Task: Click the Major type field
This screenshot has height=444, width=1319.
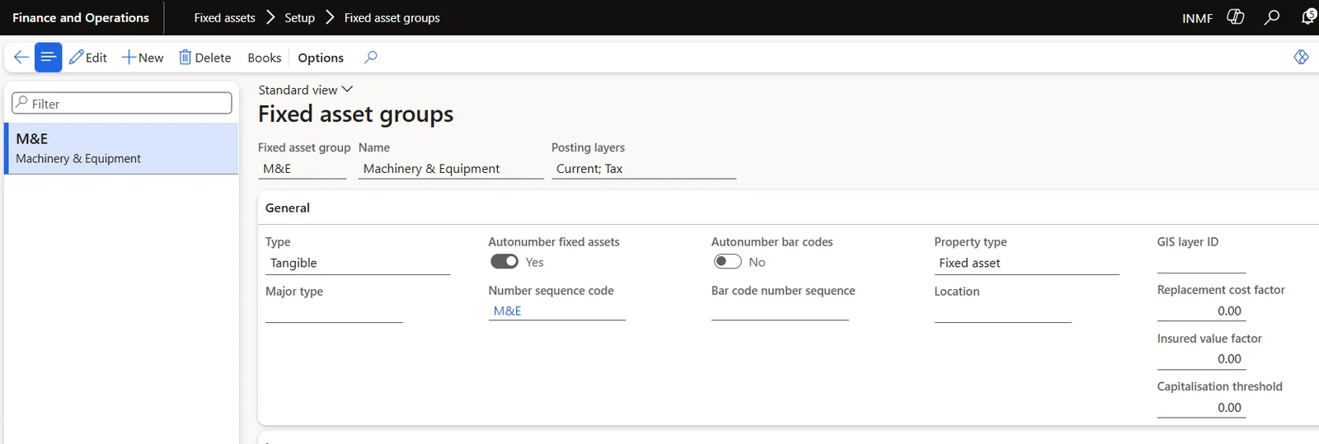Action: pos(334,311)
